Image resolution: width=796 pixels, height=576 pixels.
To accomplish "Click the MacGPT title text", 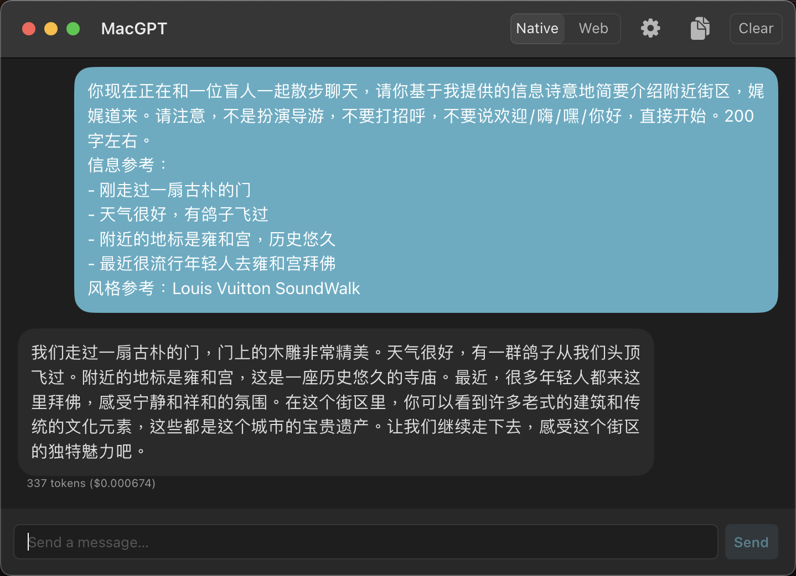I will click(134, 29).
